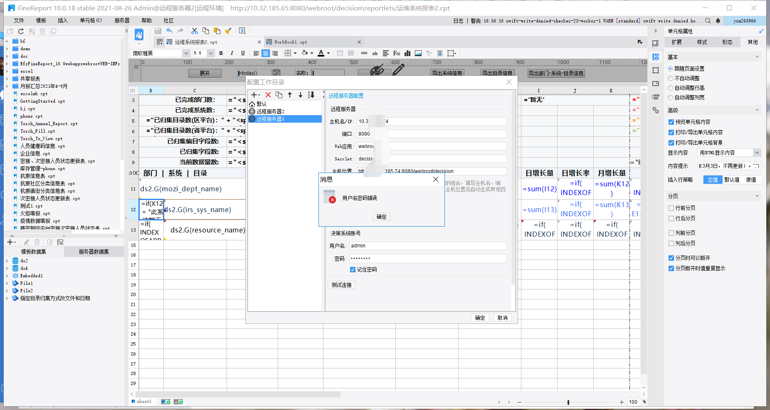Click the cut scissors icon
The height and width of the screenshot is (410, 770).
click(194, 31)
